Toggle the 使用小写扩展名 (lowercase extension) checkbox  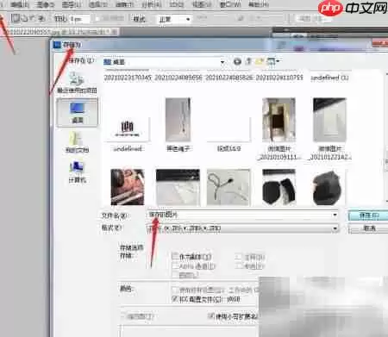click(211, 316)
